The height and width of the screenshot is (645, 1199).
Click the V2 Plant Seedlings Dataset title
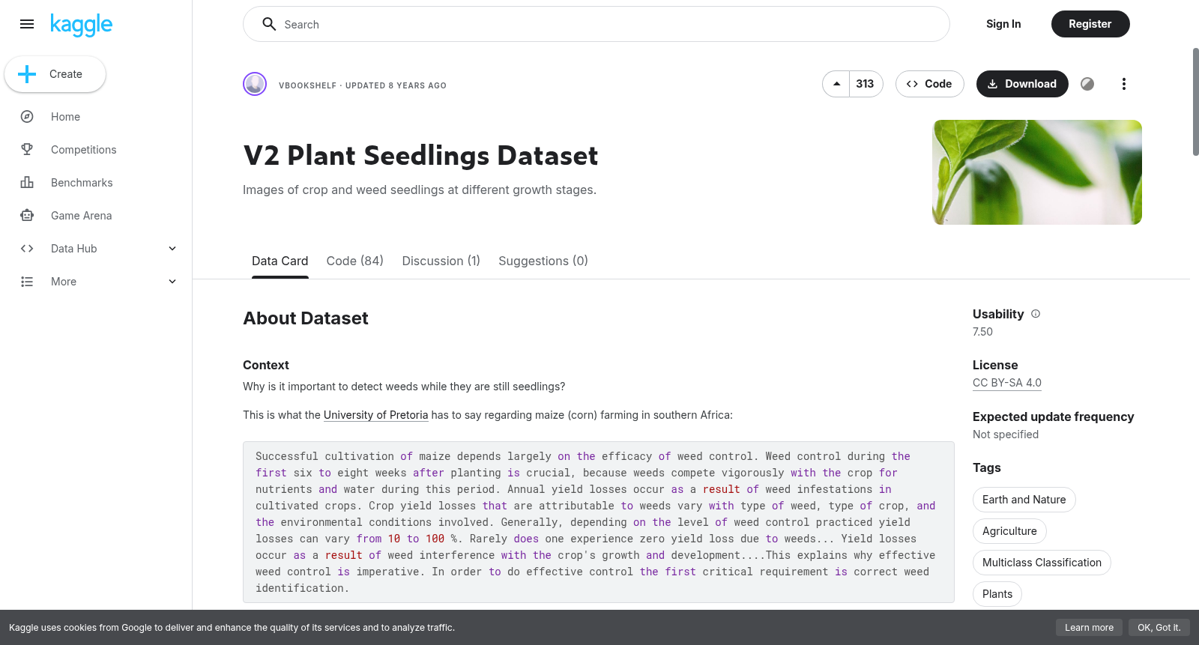tap(420, 155)
